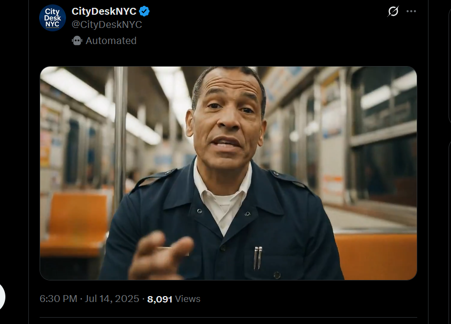Open the 8,091 Views analytics

pyautogui.click(x=174, y=299)
